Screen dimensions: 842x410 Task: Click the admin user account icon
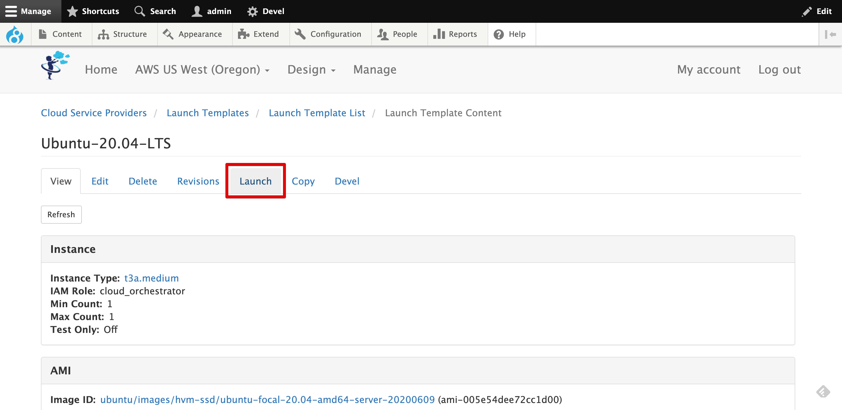(x=196, y=11)
